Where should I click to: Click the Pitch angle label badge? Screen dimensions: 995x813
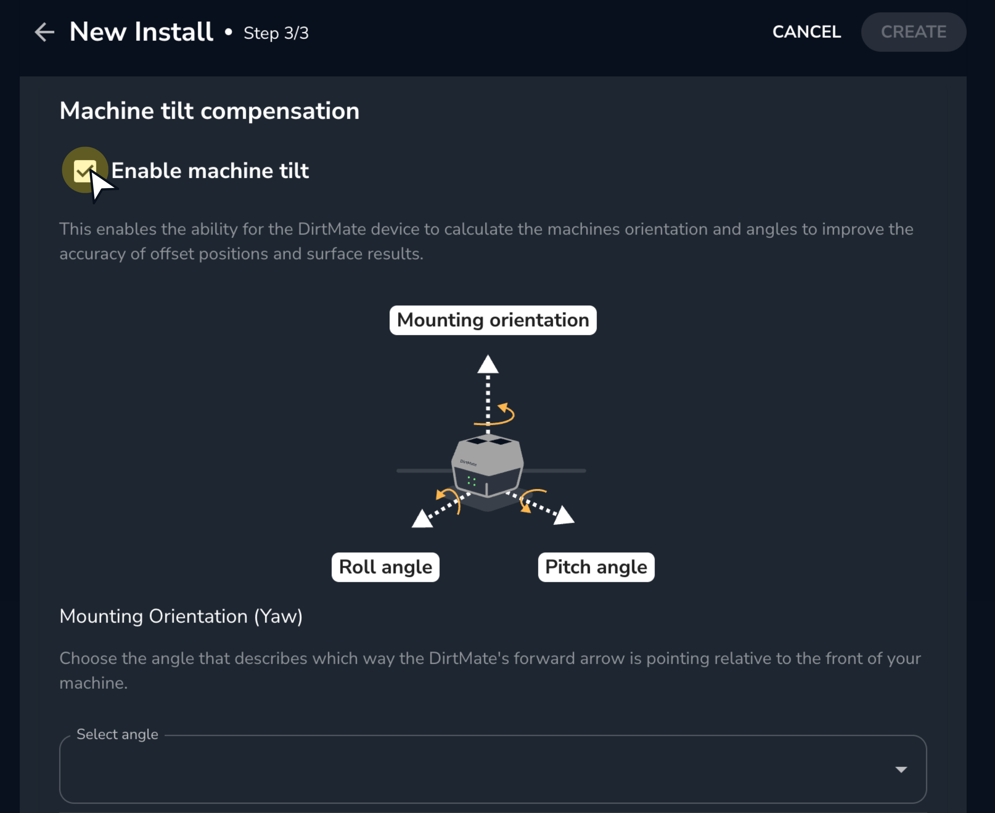pos(596,567)
